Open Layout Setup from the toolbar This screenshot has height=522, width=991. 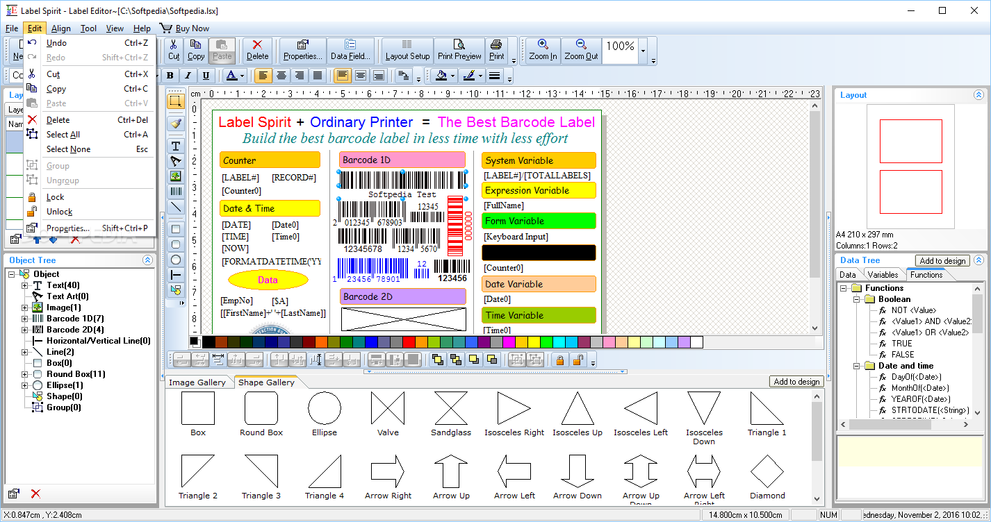point(407,50)
